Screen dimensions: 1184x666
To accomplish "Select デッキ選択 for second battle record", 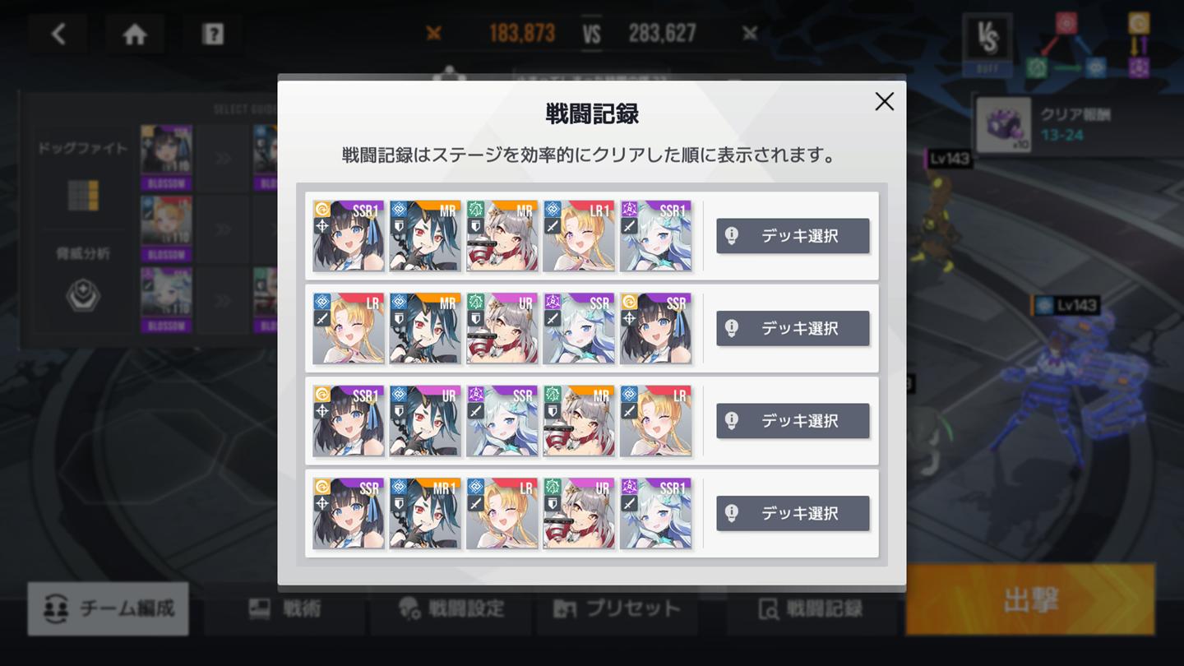I will coord(793,328).
